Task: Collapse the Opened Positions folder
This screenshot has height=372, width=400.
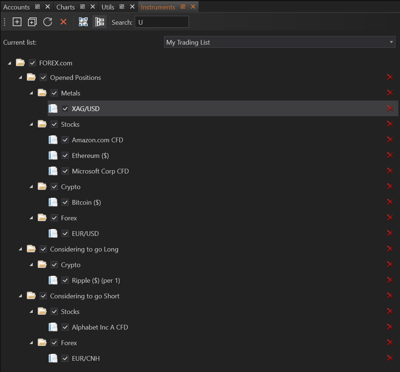Action: (x=20, y=77)
